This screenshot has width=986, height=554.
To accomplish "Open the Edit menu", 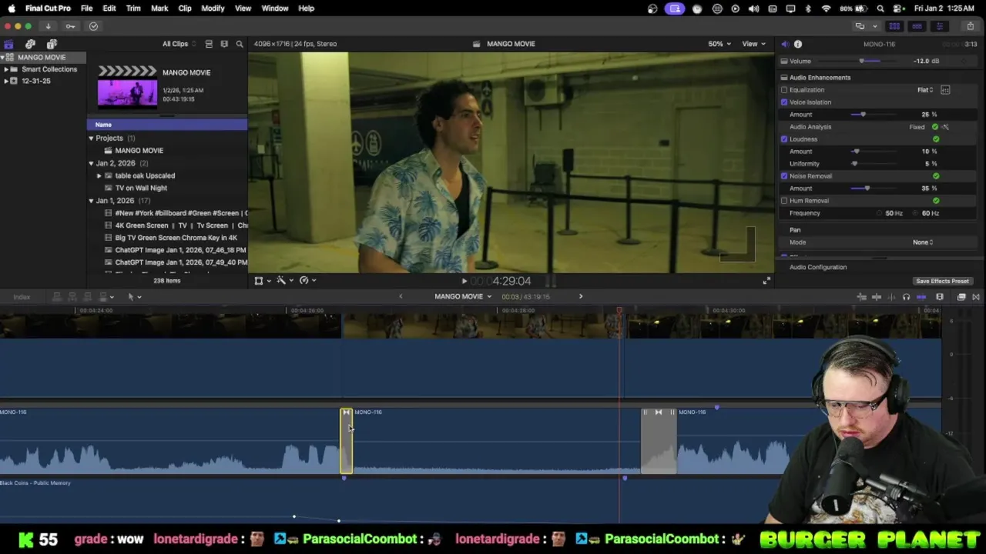I will (x=109, y=8).
